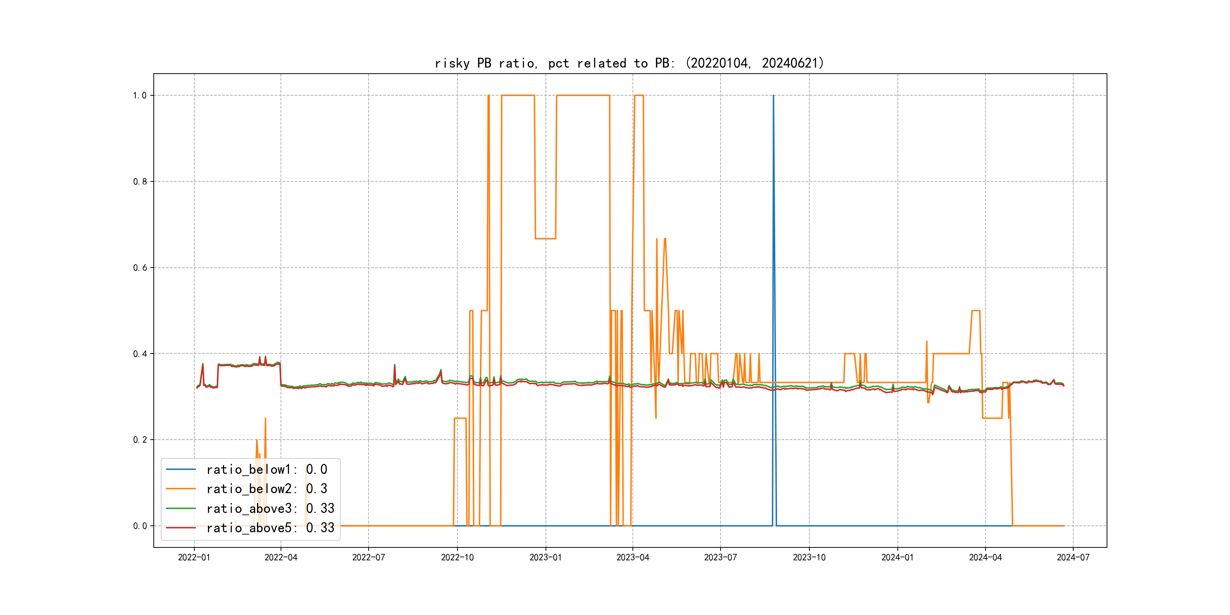
Task: Click the 0.2 y-axis tick label
Action: [140, 440]
